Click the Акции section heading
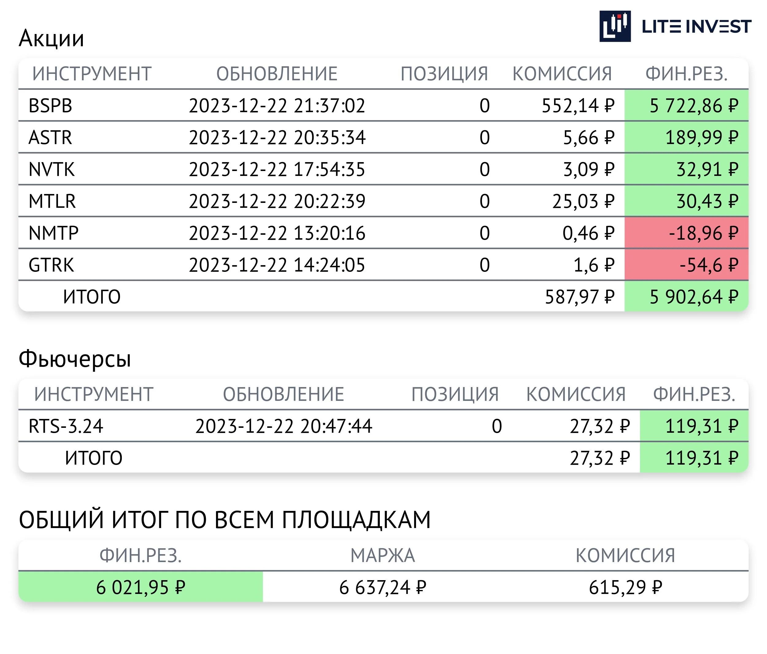767x654 pixels. (x=52, y=38)
